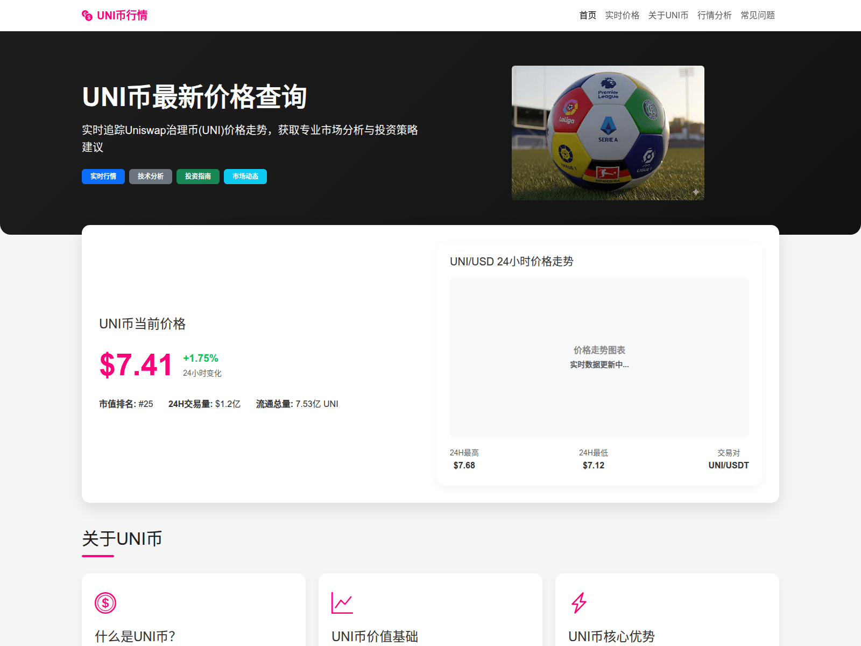Click the cyan 市场动态 tag
861x646 pixels.
(x=245, y=177)
